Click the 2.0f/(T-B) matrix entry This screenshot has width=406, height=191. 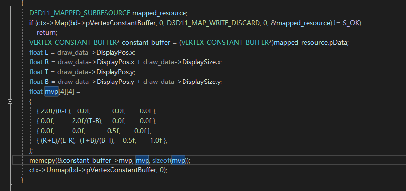(x=86, y=121)
